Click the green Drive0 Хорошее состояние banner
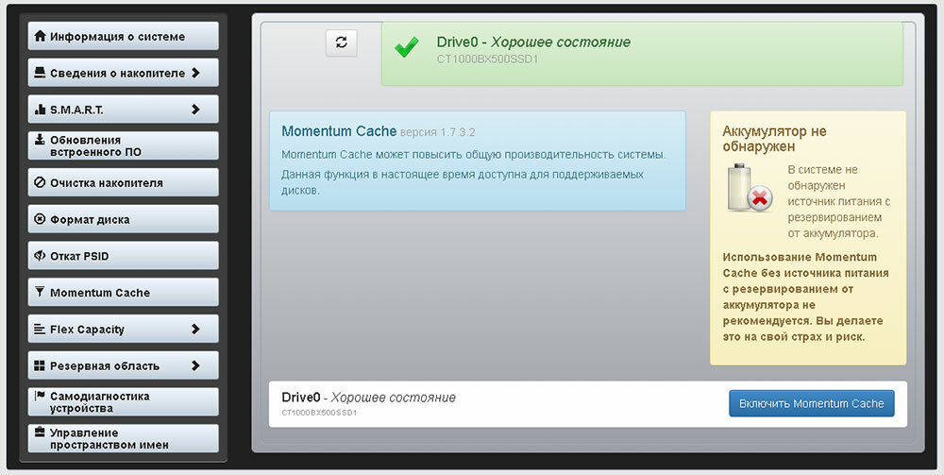This screenshot has width=944, height=475. pyautogui.click(x=642, y=54)
